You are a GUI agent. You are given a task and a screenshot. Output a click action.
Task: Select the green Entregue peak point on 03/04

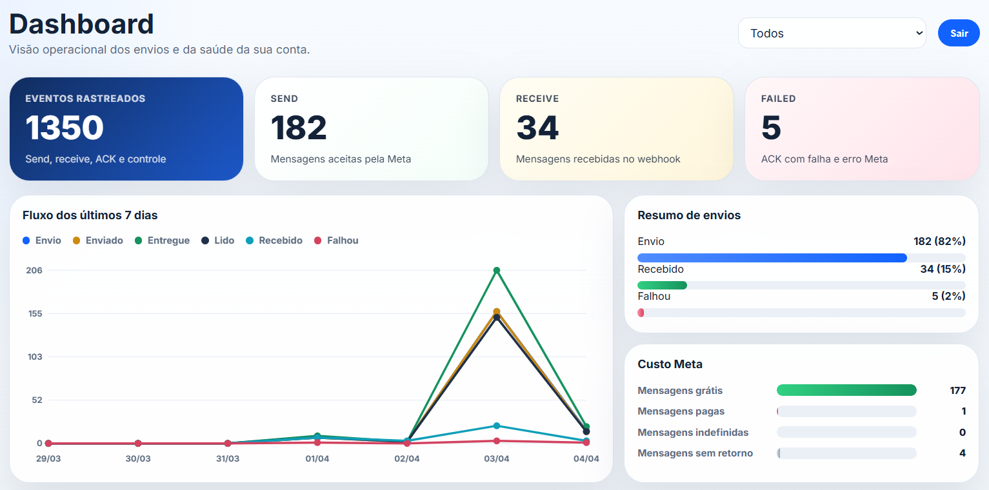[x=496, y=271]
